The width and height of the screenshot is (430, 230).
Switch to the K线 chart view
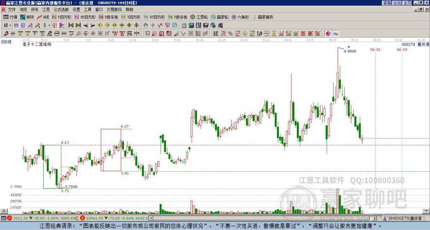(43, 17)
